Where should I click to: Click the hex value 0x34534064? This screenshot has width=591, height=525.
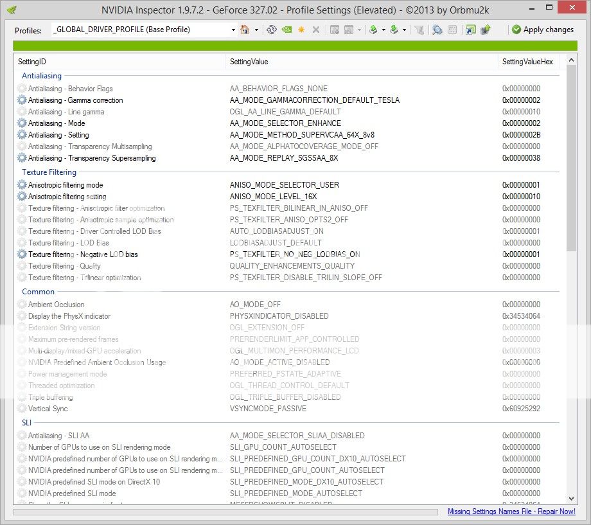pos(521,316)
